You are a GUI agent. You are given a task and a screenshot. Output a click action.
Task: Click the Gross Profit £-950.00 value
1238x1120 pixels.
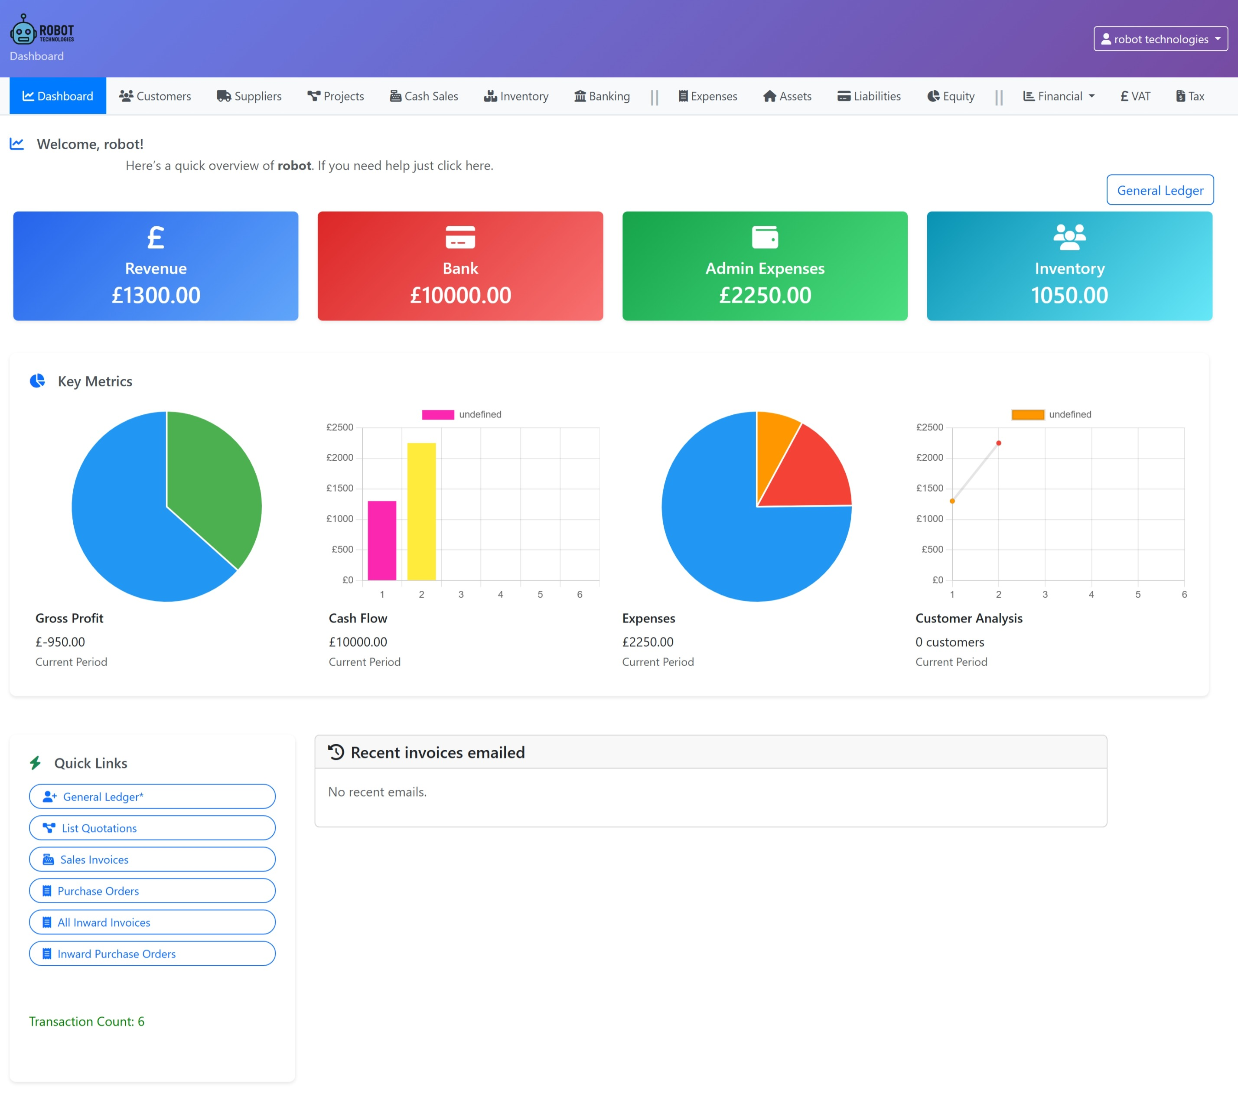pyautogui.click(x=60, y=641)
